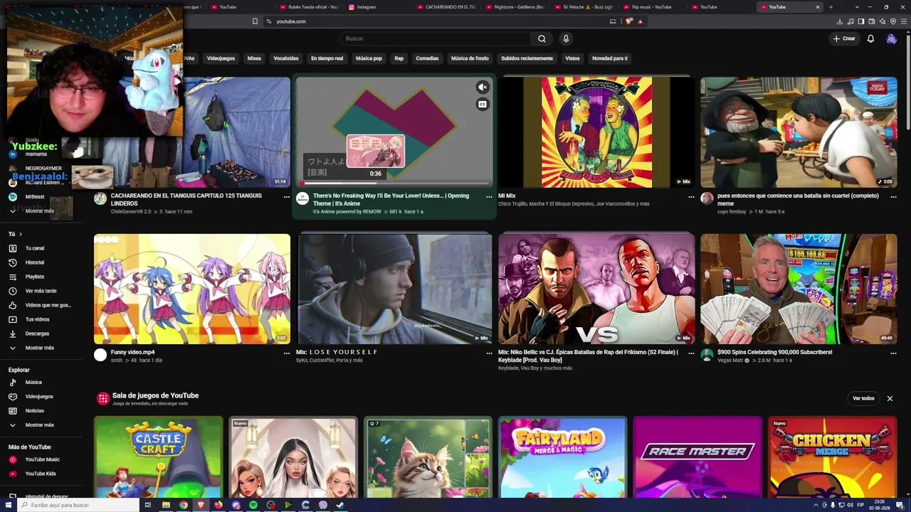This screenshot has height=512, width=911.
Task: Open the Brave main menu
Action: click(x=904, y=21)
